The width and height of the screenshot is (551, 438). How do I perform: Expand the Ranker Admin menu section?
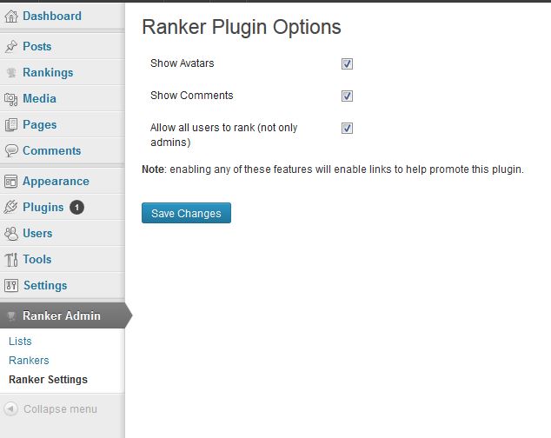click(x=61, y=316)
